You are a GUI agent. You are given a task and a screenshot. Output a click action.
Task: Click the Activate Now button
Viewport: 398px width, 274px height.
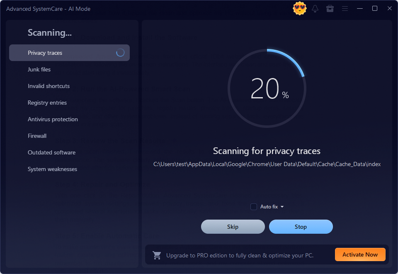[360, 254]
